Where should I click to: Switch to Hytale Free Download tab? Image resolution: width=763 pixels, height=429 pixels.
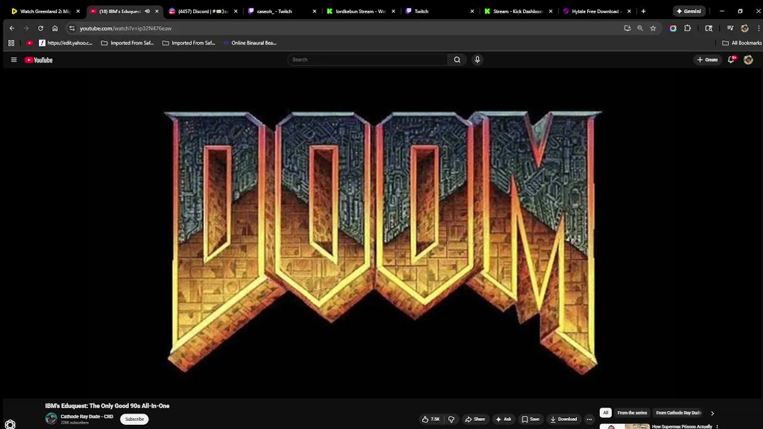point(596,11)
